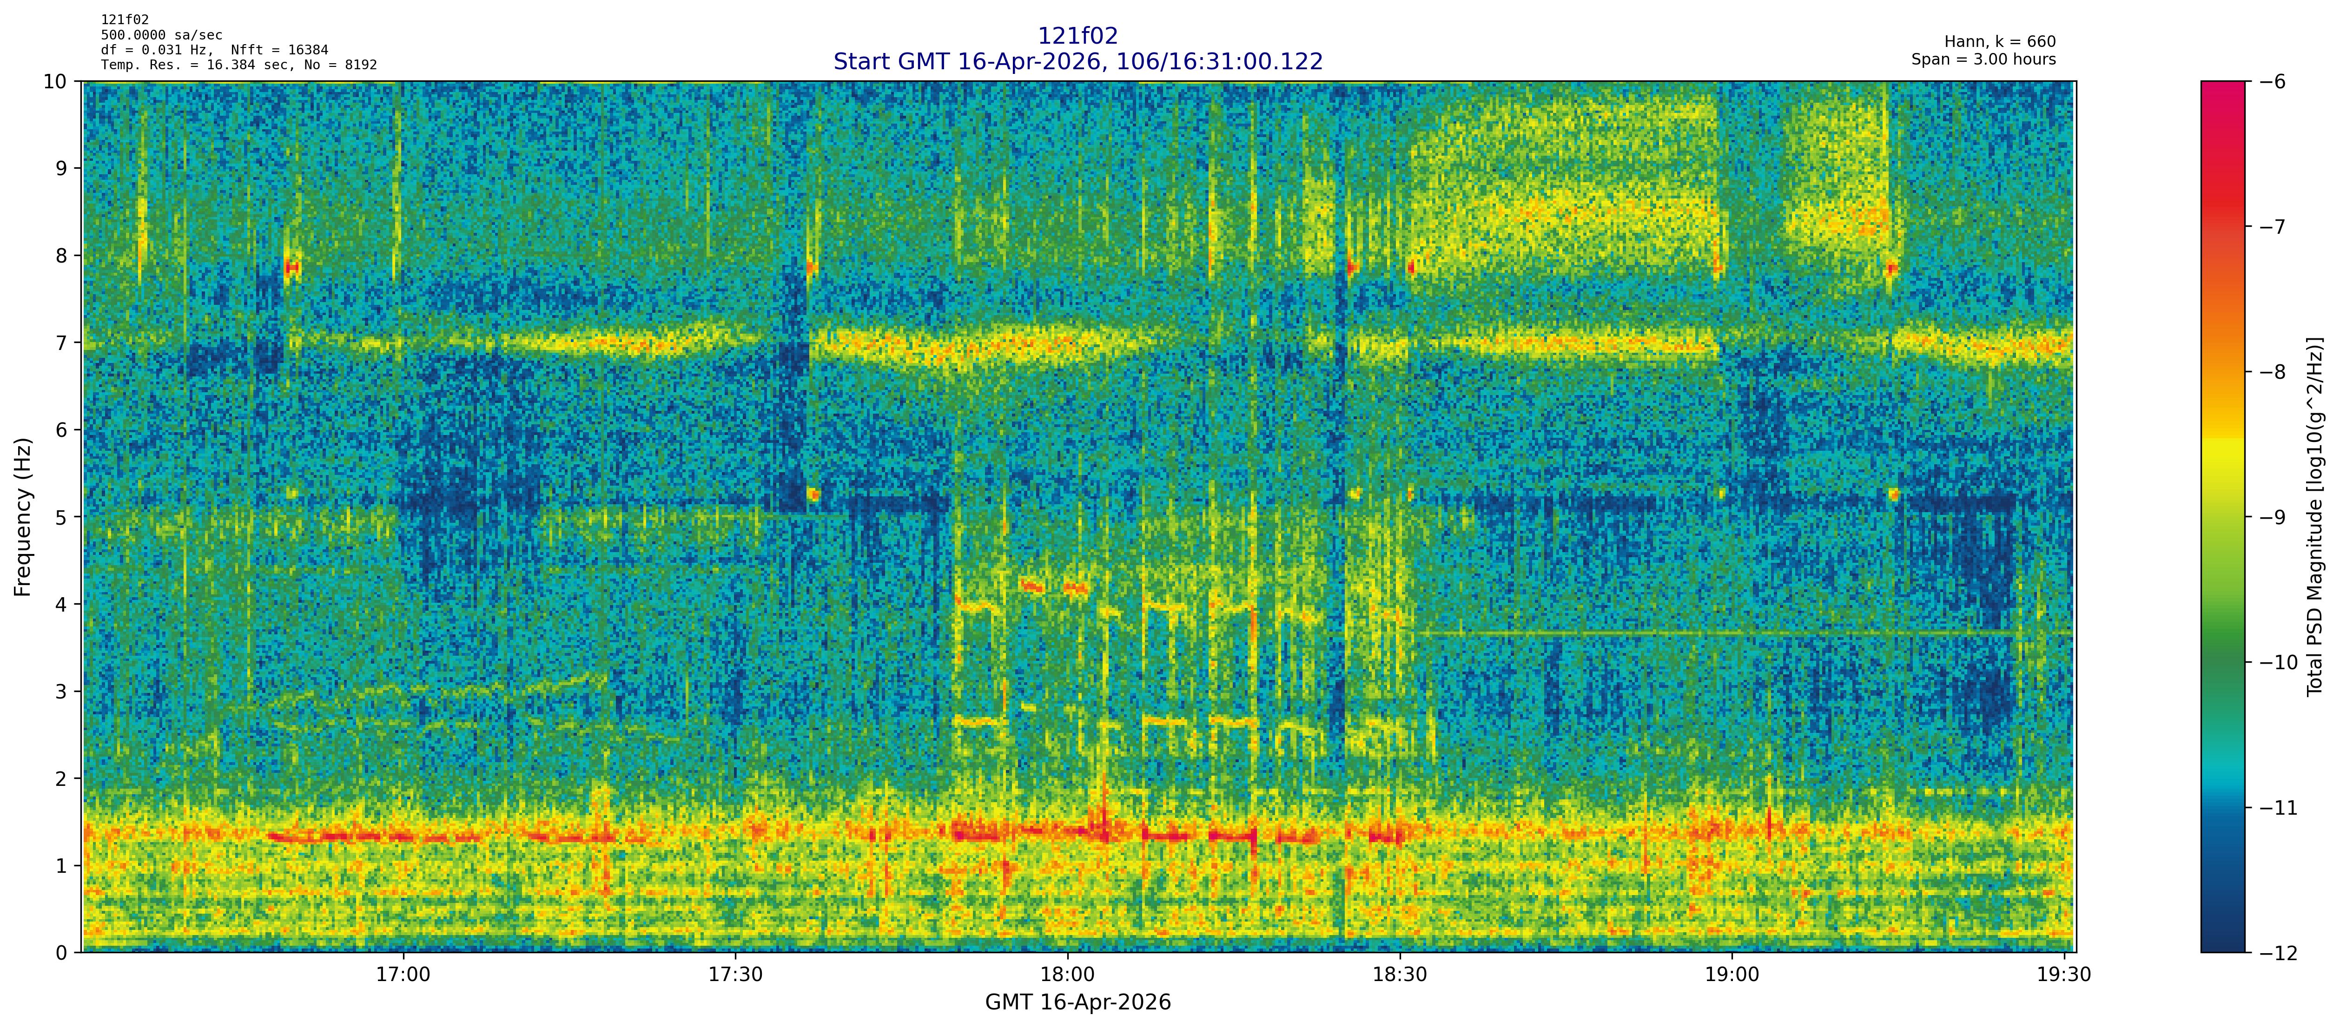Click the Start GMT timestamp subtitle
The height and width of the screenshot is (1028, 2340).
pos(1077,62)
